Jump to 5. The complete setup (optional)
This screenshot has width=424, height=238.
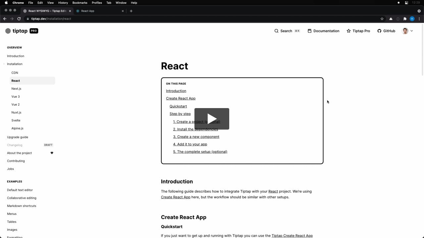point(200,152)
